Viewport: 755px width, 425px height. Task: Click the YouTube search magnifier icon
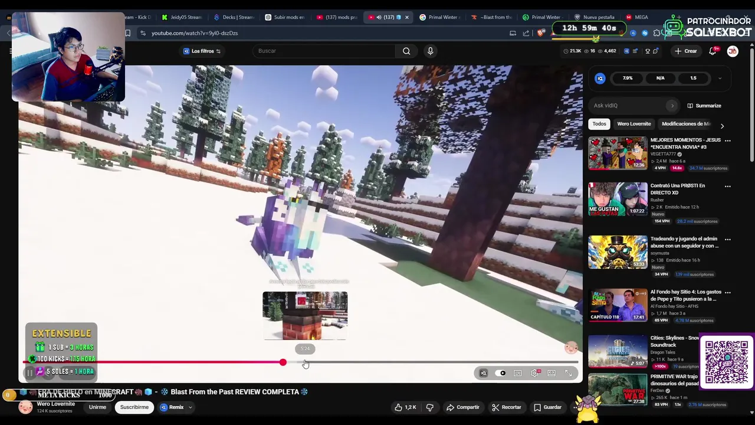click(x=406, y=51)
